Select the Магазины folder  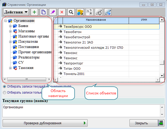(x=26, y=31)
